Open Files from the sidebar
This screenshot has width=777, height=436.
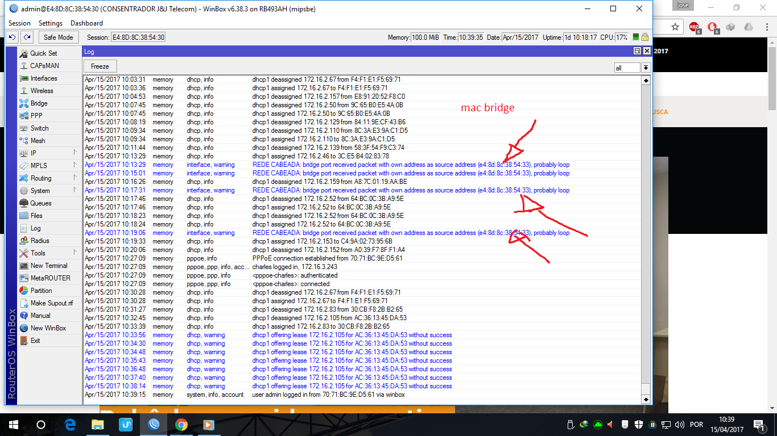coord(36,216)
